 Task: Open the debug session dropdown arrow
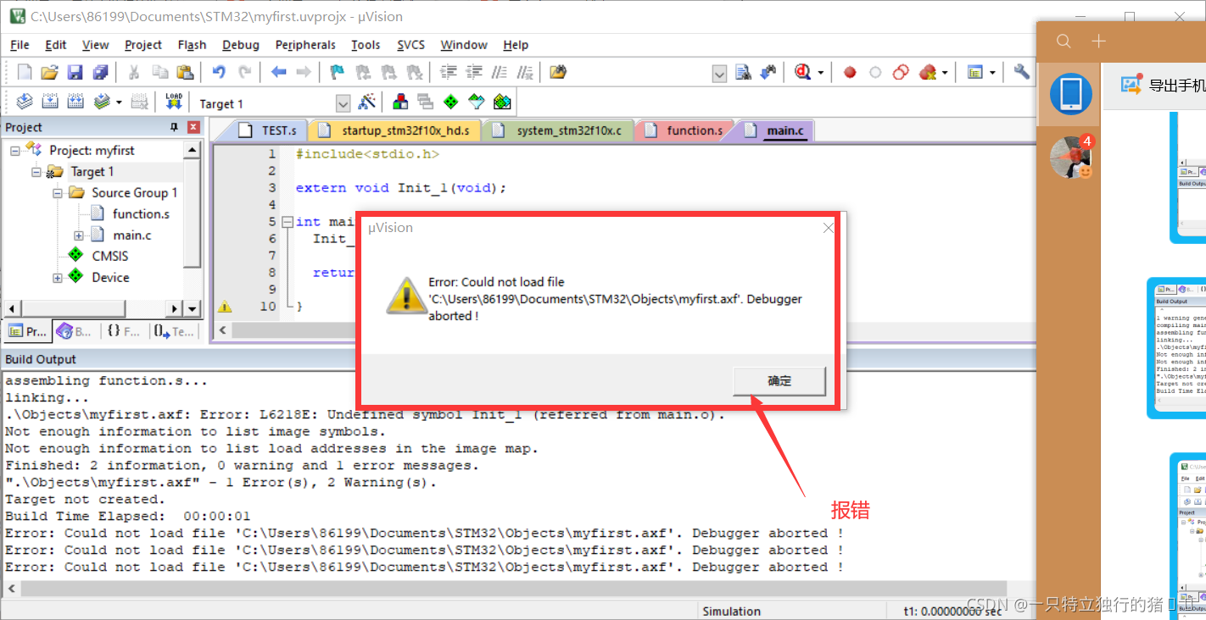(x=821, y=73)
